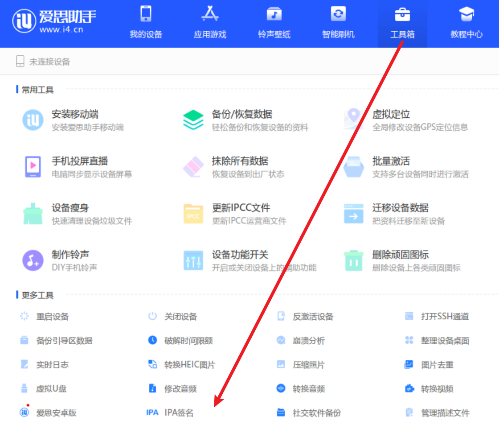499x429 pixels.
Task: Click 压缩照片 label
Action: (309, 364)
